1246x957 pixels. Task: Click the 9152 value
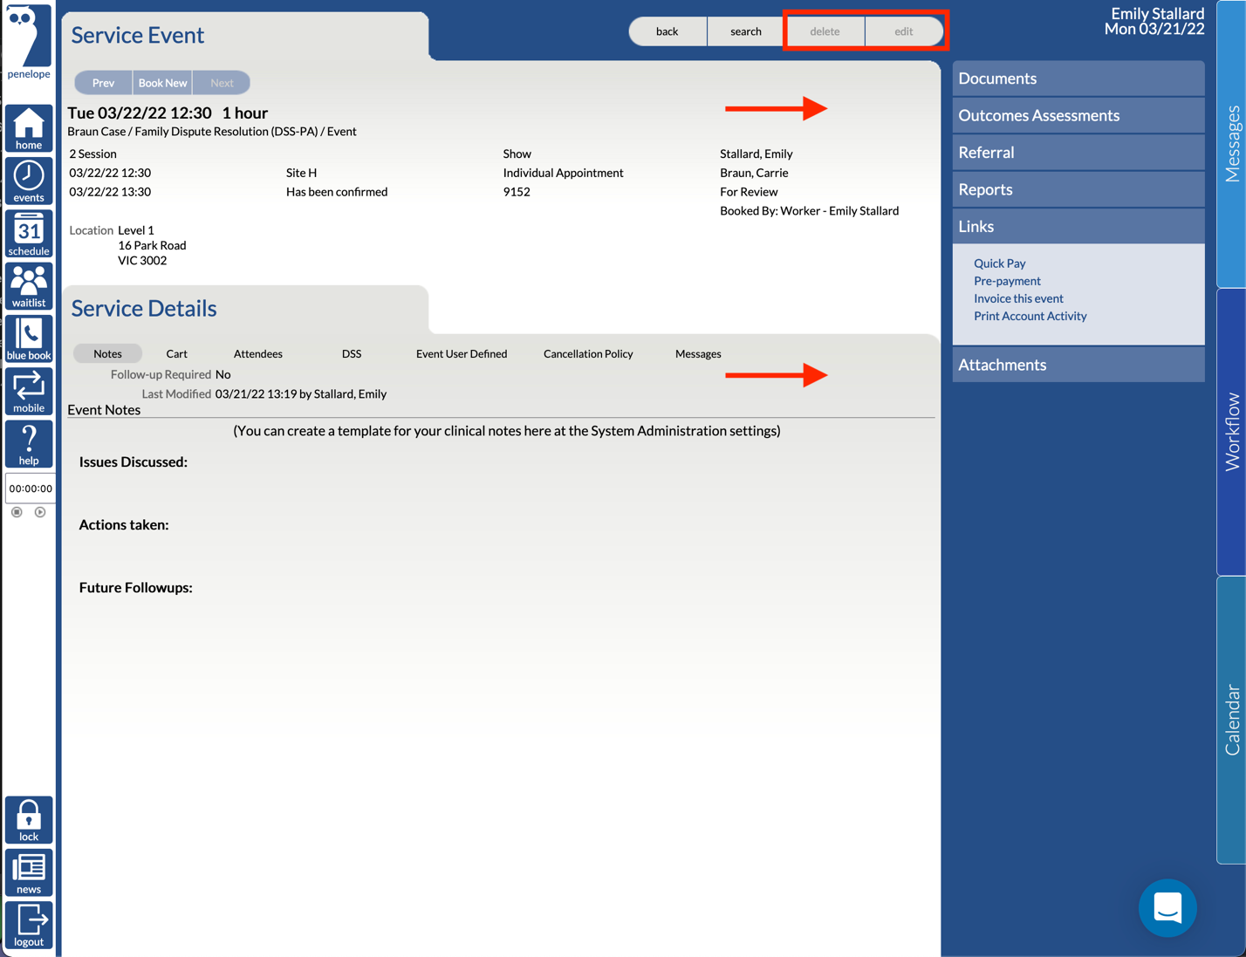(517, 192)
